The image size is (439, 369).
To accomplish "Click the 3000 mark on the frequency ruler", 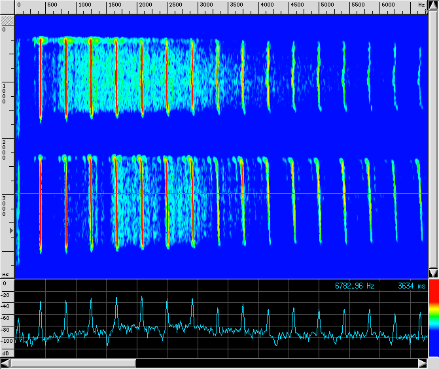I will (x=206, y=5).
